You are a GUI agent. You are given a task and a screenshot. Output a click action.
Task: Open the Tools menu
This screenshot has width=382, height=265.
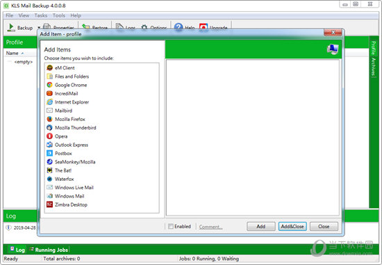tap(59, 15)
